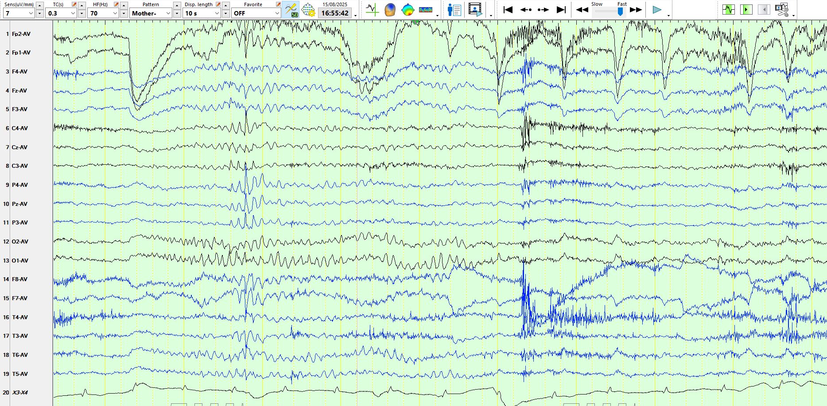This screenshot has height=406, width=827.
Task: Open the Sens(uV/mm) dropdown
Action: pyautogui.click(x=19, y=13)
